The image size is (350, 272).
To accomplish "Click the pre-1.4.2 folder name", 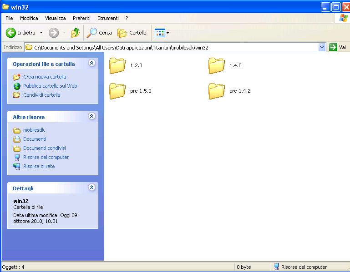I will (240, 91).
